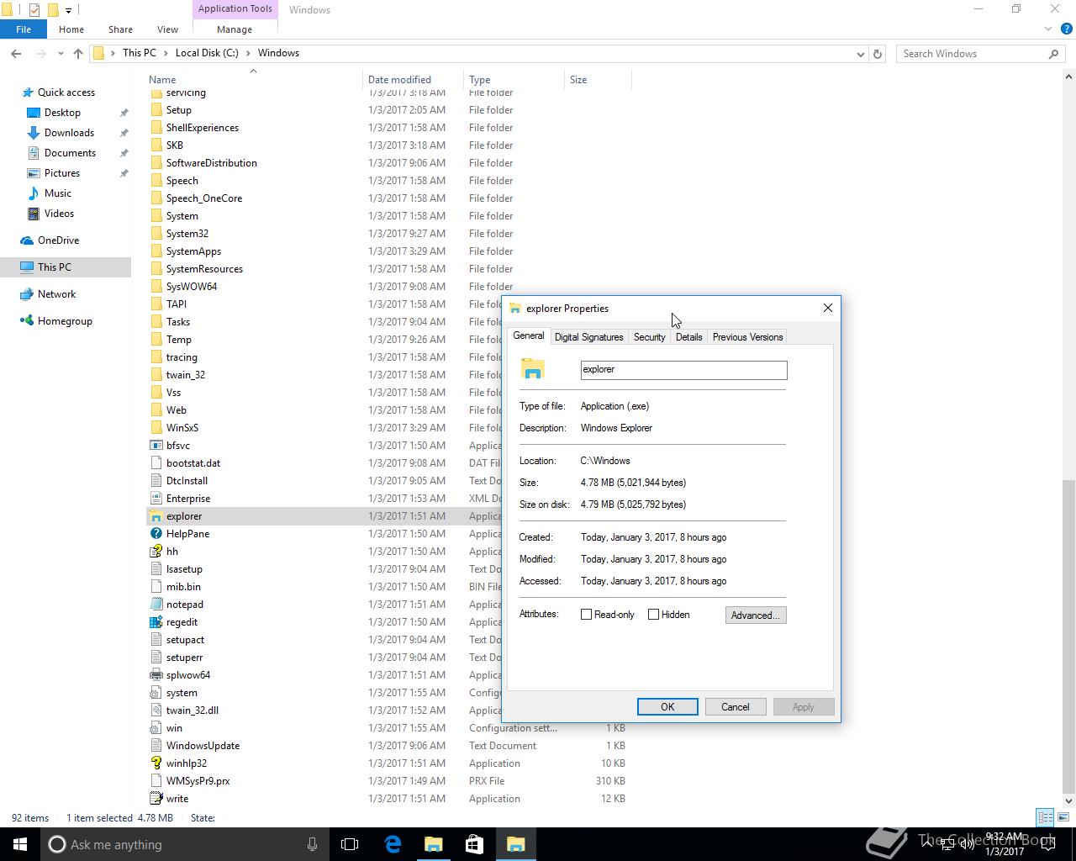Open the Details tab in Properties
This screenshot has height=861, width=1076.
(x=688, y=337)
